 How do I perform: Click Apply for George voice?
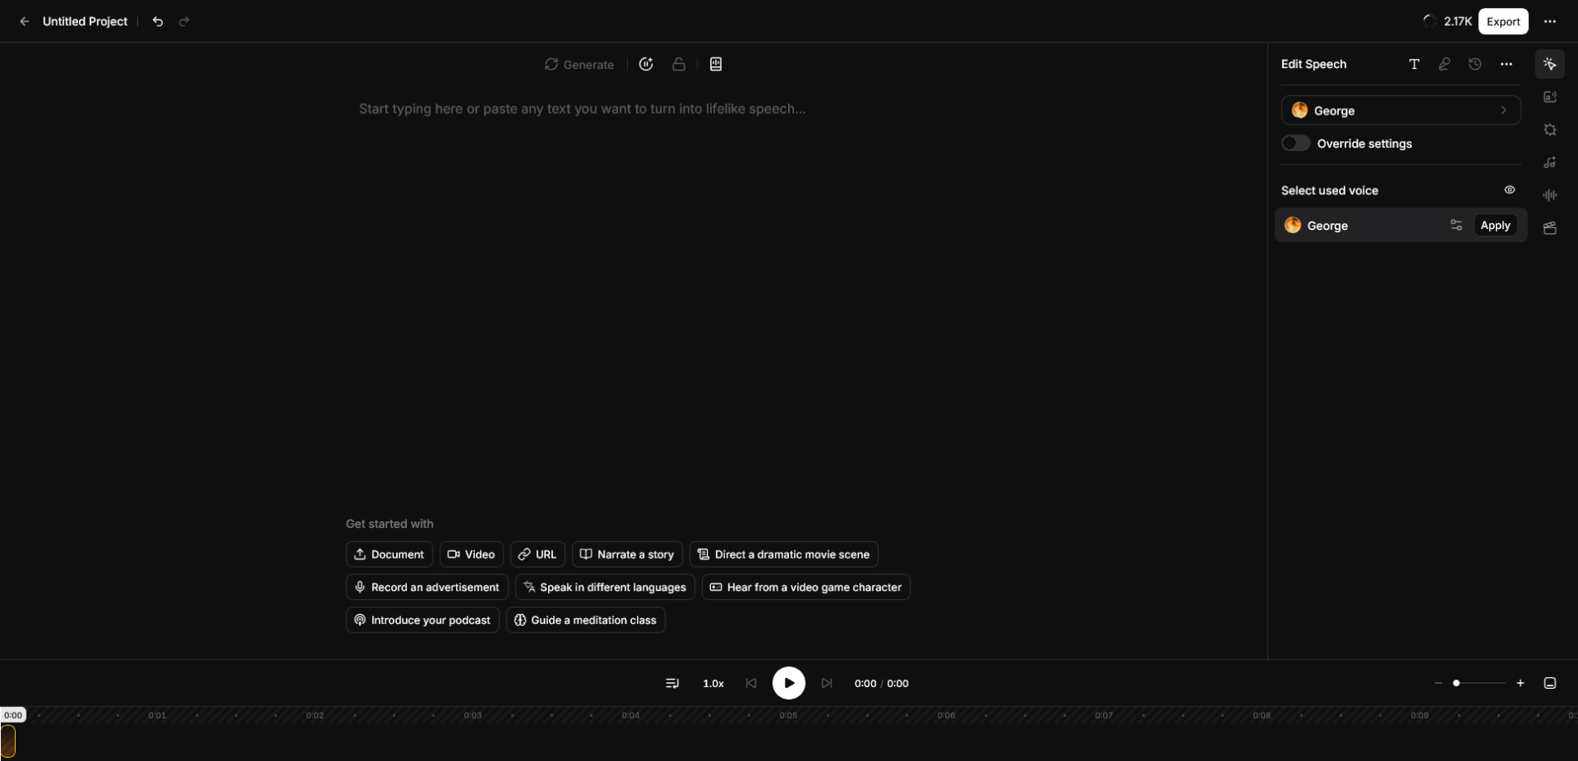1495,225
